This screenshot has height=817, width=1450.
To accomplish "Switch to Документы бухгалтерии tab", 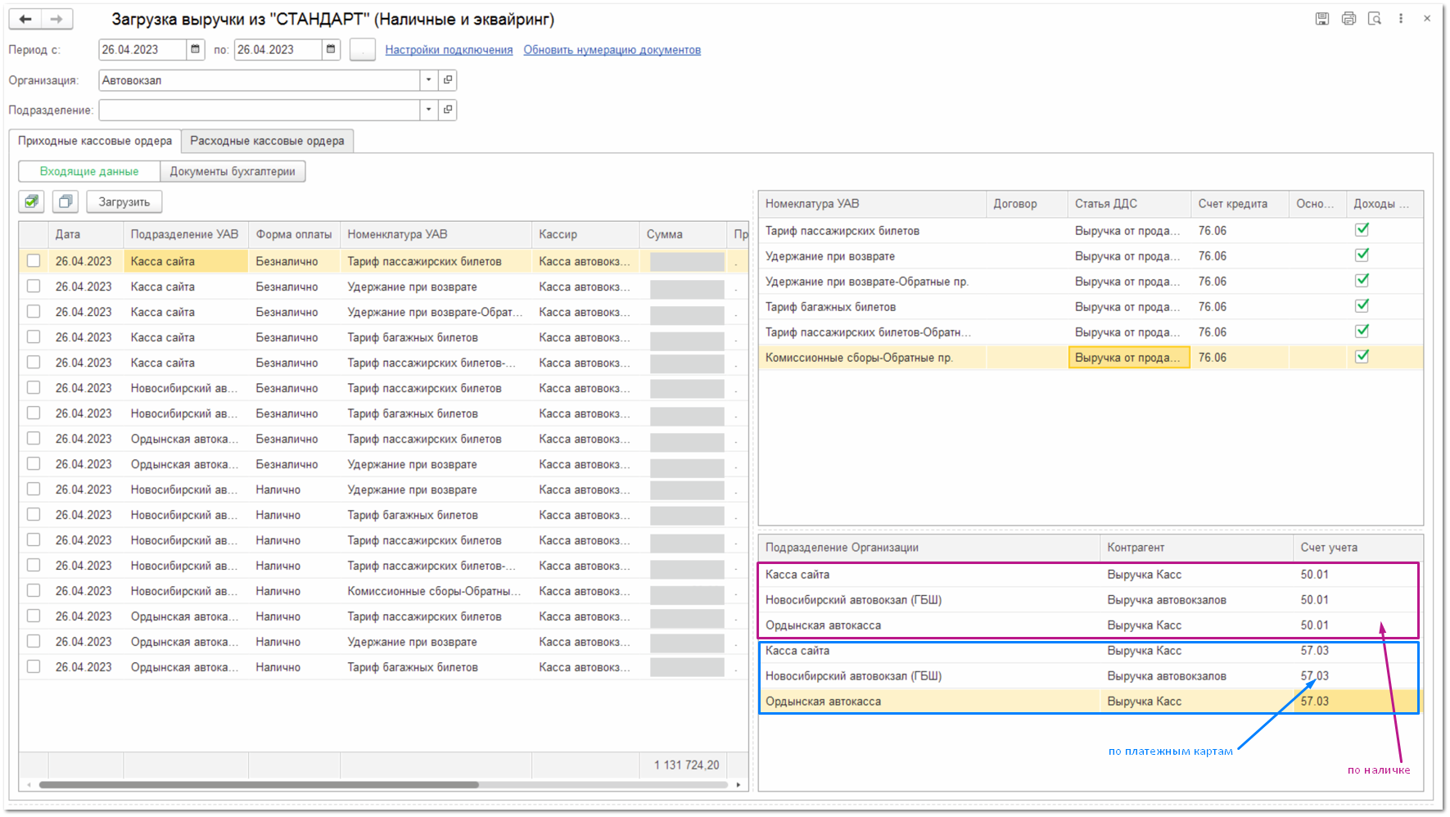I will point(233,171).
